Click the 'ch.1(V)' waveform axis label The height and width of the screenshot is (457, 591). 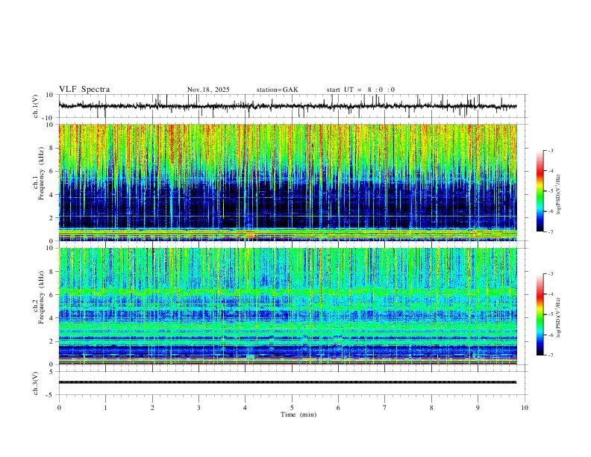36,106
